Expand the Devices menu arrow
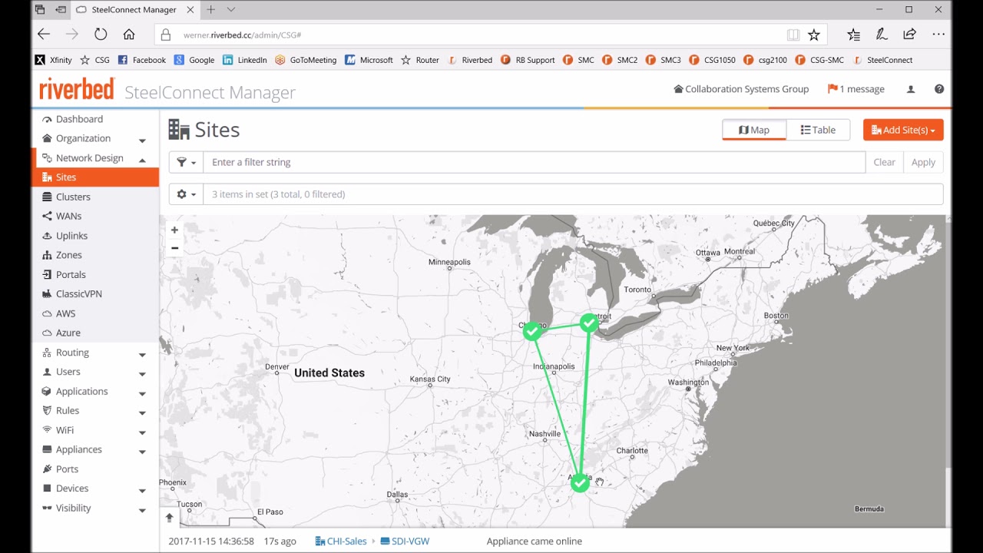This screenshot has width=983, height=553. (x=142, y=490)
